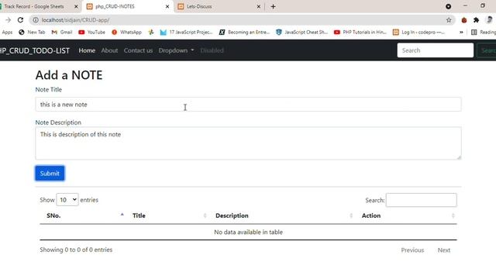496x279 pixels.
Task: Click the table Search box
Action: (421, 200)
